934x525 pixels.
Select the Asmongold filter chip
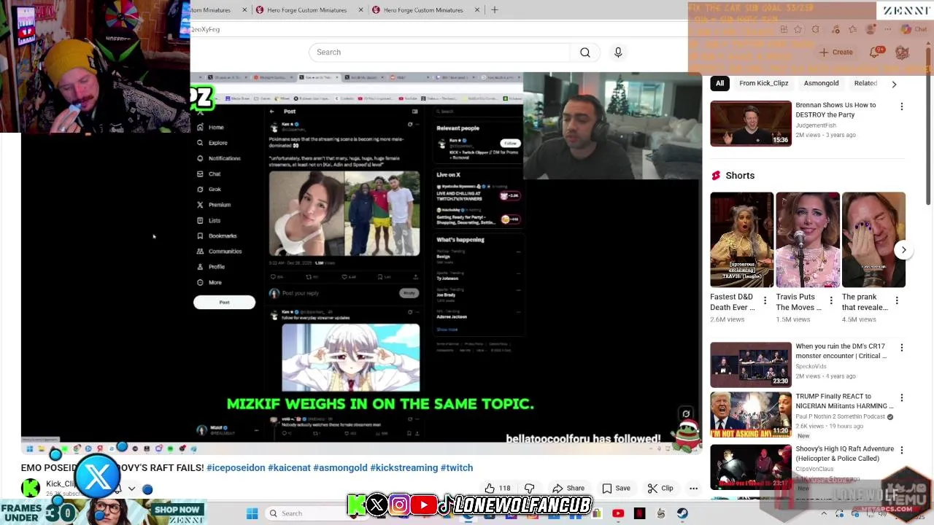point(821,83)
